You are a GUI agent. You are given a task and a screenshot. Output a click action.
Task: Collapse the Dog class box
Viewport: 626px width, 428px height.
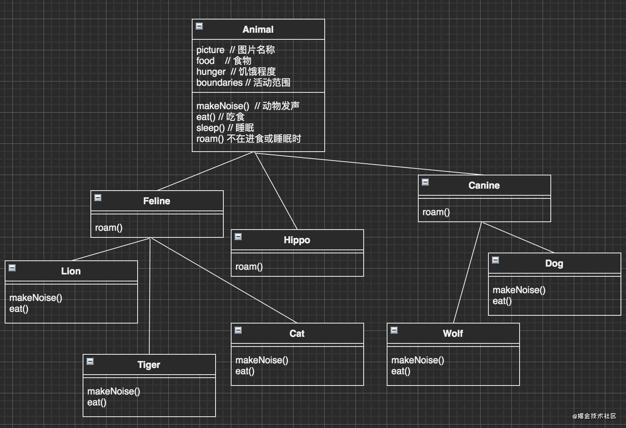pos(495,260)
